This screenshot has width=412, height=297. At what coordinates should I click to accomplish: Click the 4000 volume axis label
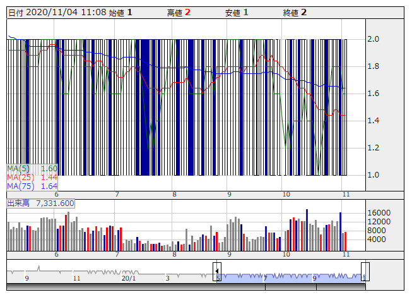(x=377, y=239)
